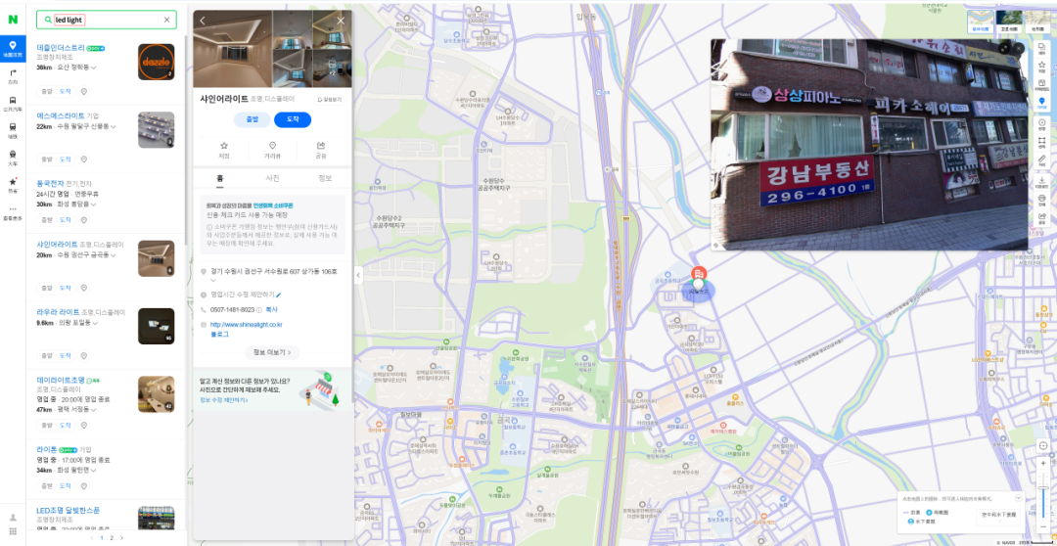
Task: Switch to the 정보 tab
Action: tap(325, 178)
